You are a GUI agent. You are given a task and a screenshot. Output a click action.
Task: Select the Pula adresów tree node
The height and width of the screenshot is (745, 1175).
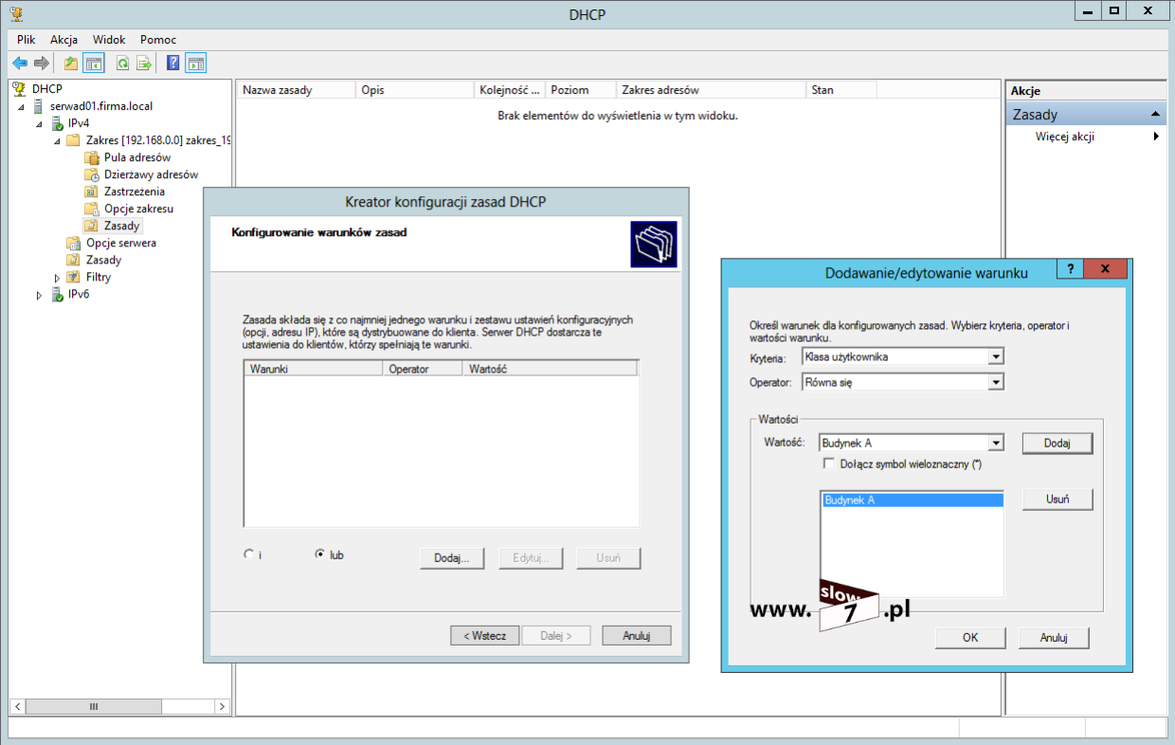[x=136, y=157]
